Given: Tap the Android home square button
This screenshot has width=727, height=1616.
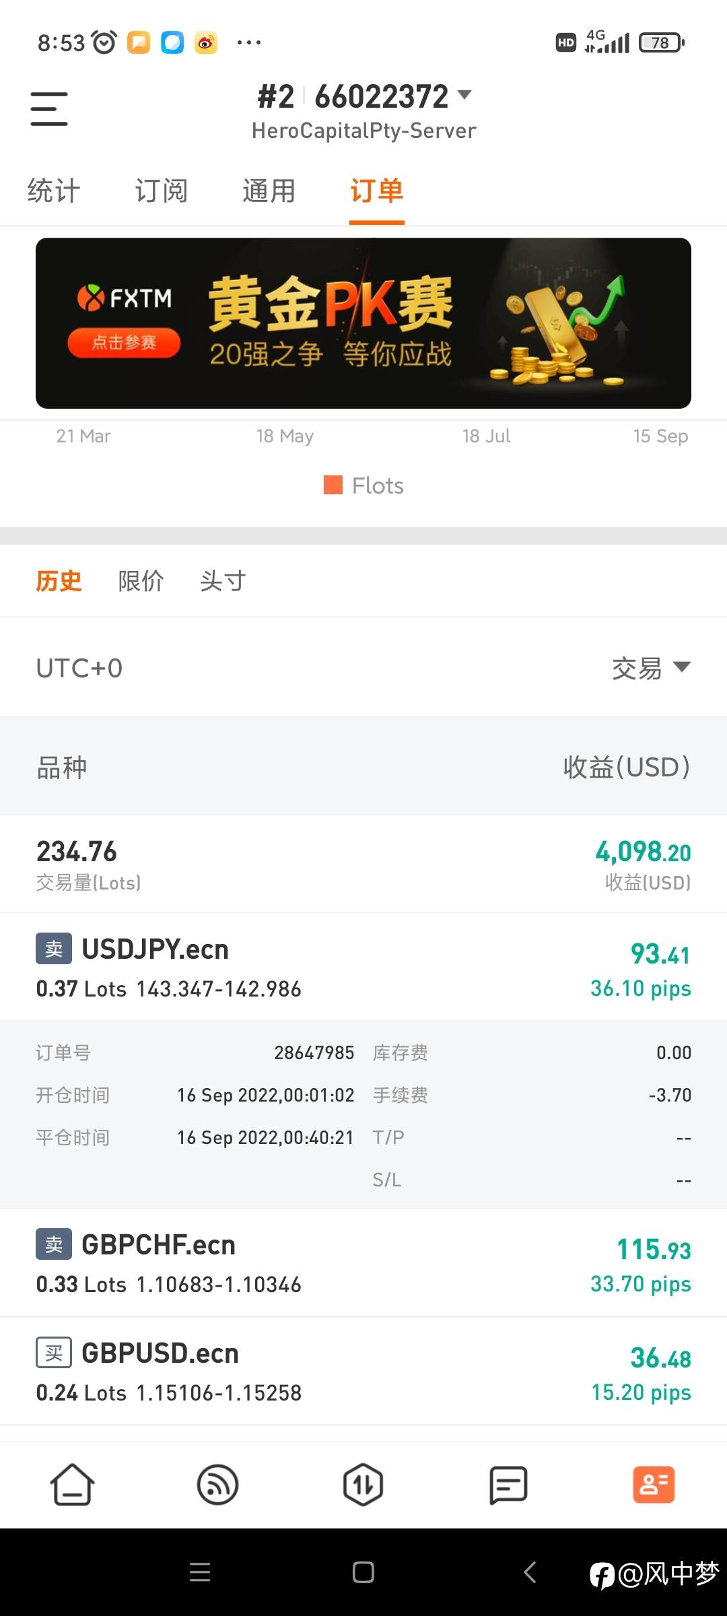Looking at the screenshot, I should [x=363, y=1572].
